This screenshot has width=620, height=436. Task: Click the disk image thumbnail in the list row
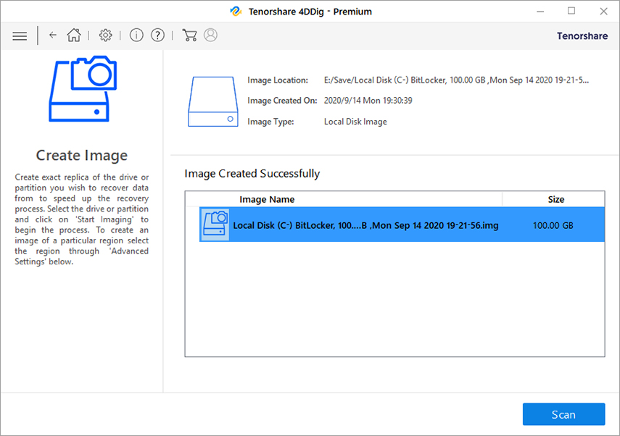click(215, 225)
